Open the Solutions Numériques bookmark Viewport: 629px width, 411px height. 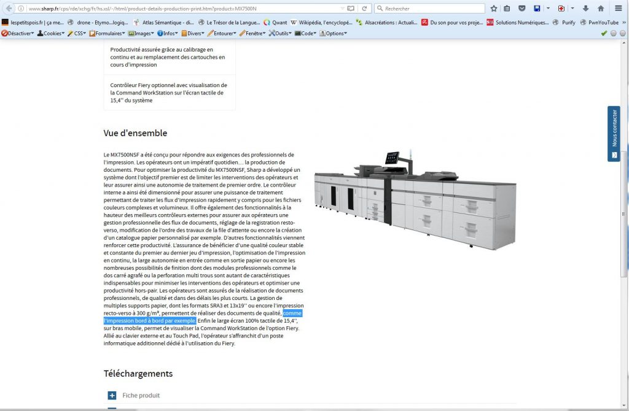pyautogui.click(x=517, y=23)
